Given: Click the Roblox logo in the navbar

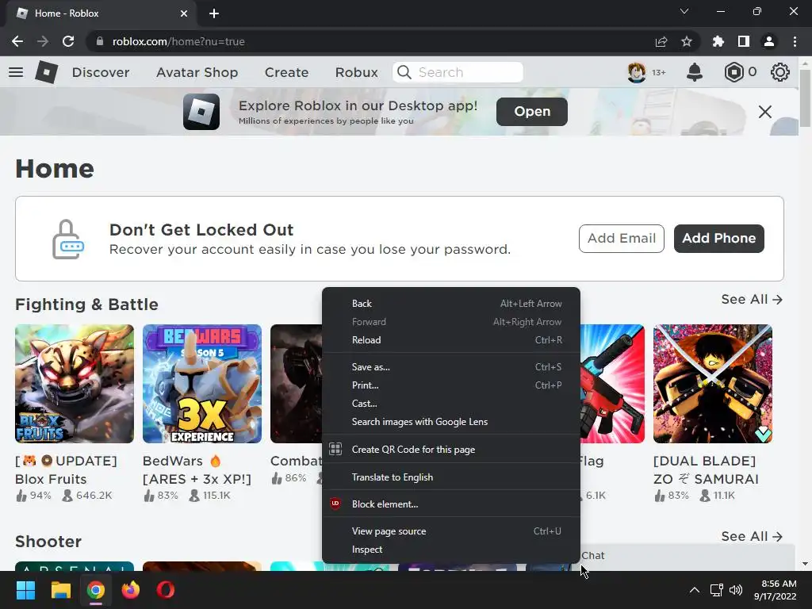Looking at the screenshot, I should click(x=46, y=72).
